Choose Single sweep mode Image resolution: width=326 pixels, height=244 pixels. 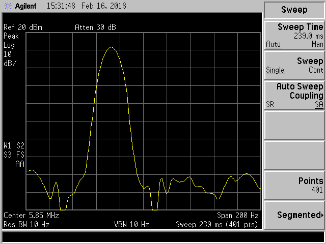[275, 70]
